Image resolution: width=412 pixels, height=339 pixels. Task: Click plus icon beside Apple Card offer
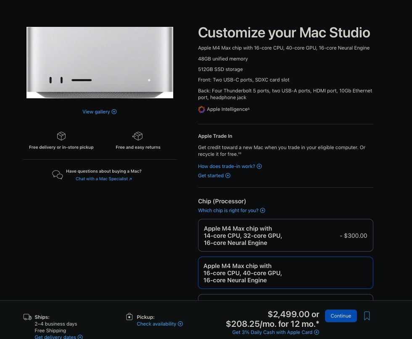click(317, 332)
